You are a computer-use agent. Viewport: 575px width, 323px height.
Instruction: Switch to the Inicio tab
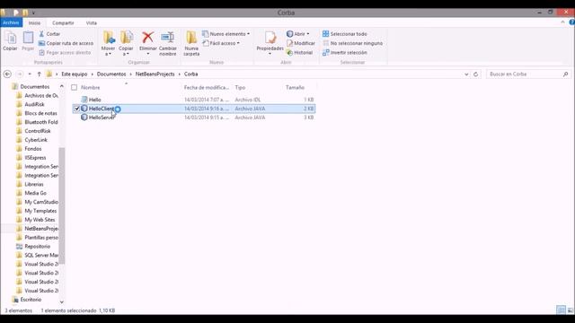(34, 22)
